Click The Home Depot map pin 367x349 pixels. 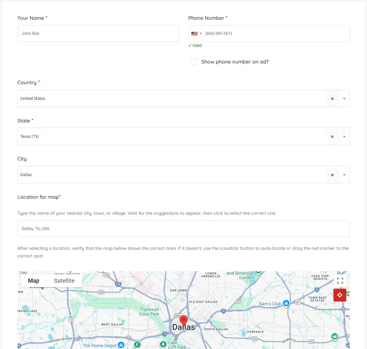tap(121, 345)
